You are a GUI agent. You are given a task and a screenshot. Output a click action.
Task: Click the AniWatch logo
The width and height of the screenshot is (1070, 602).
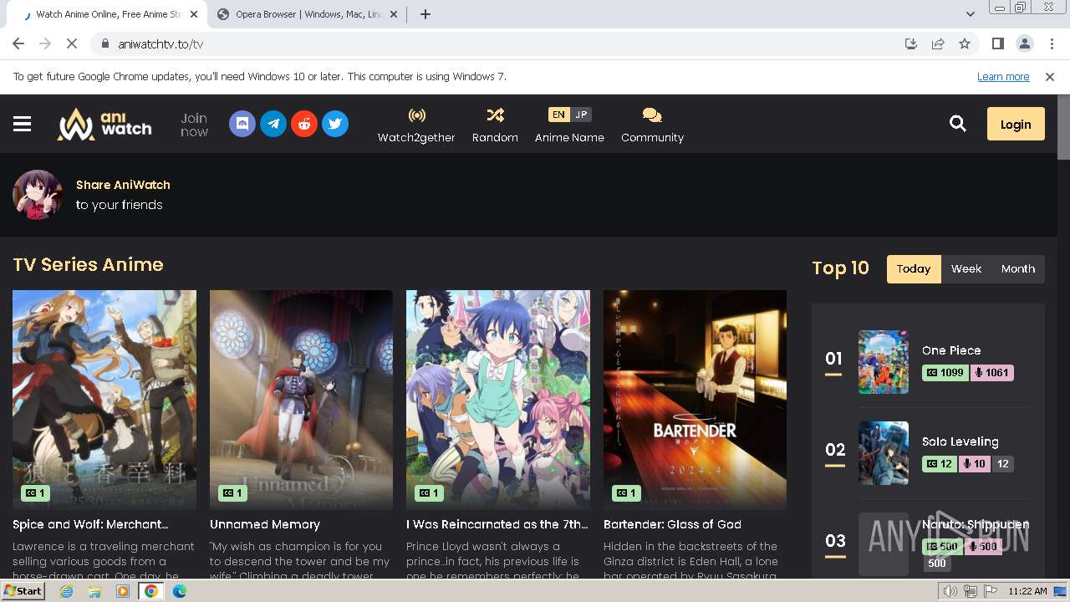(104, 124)
